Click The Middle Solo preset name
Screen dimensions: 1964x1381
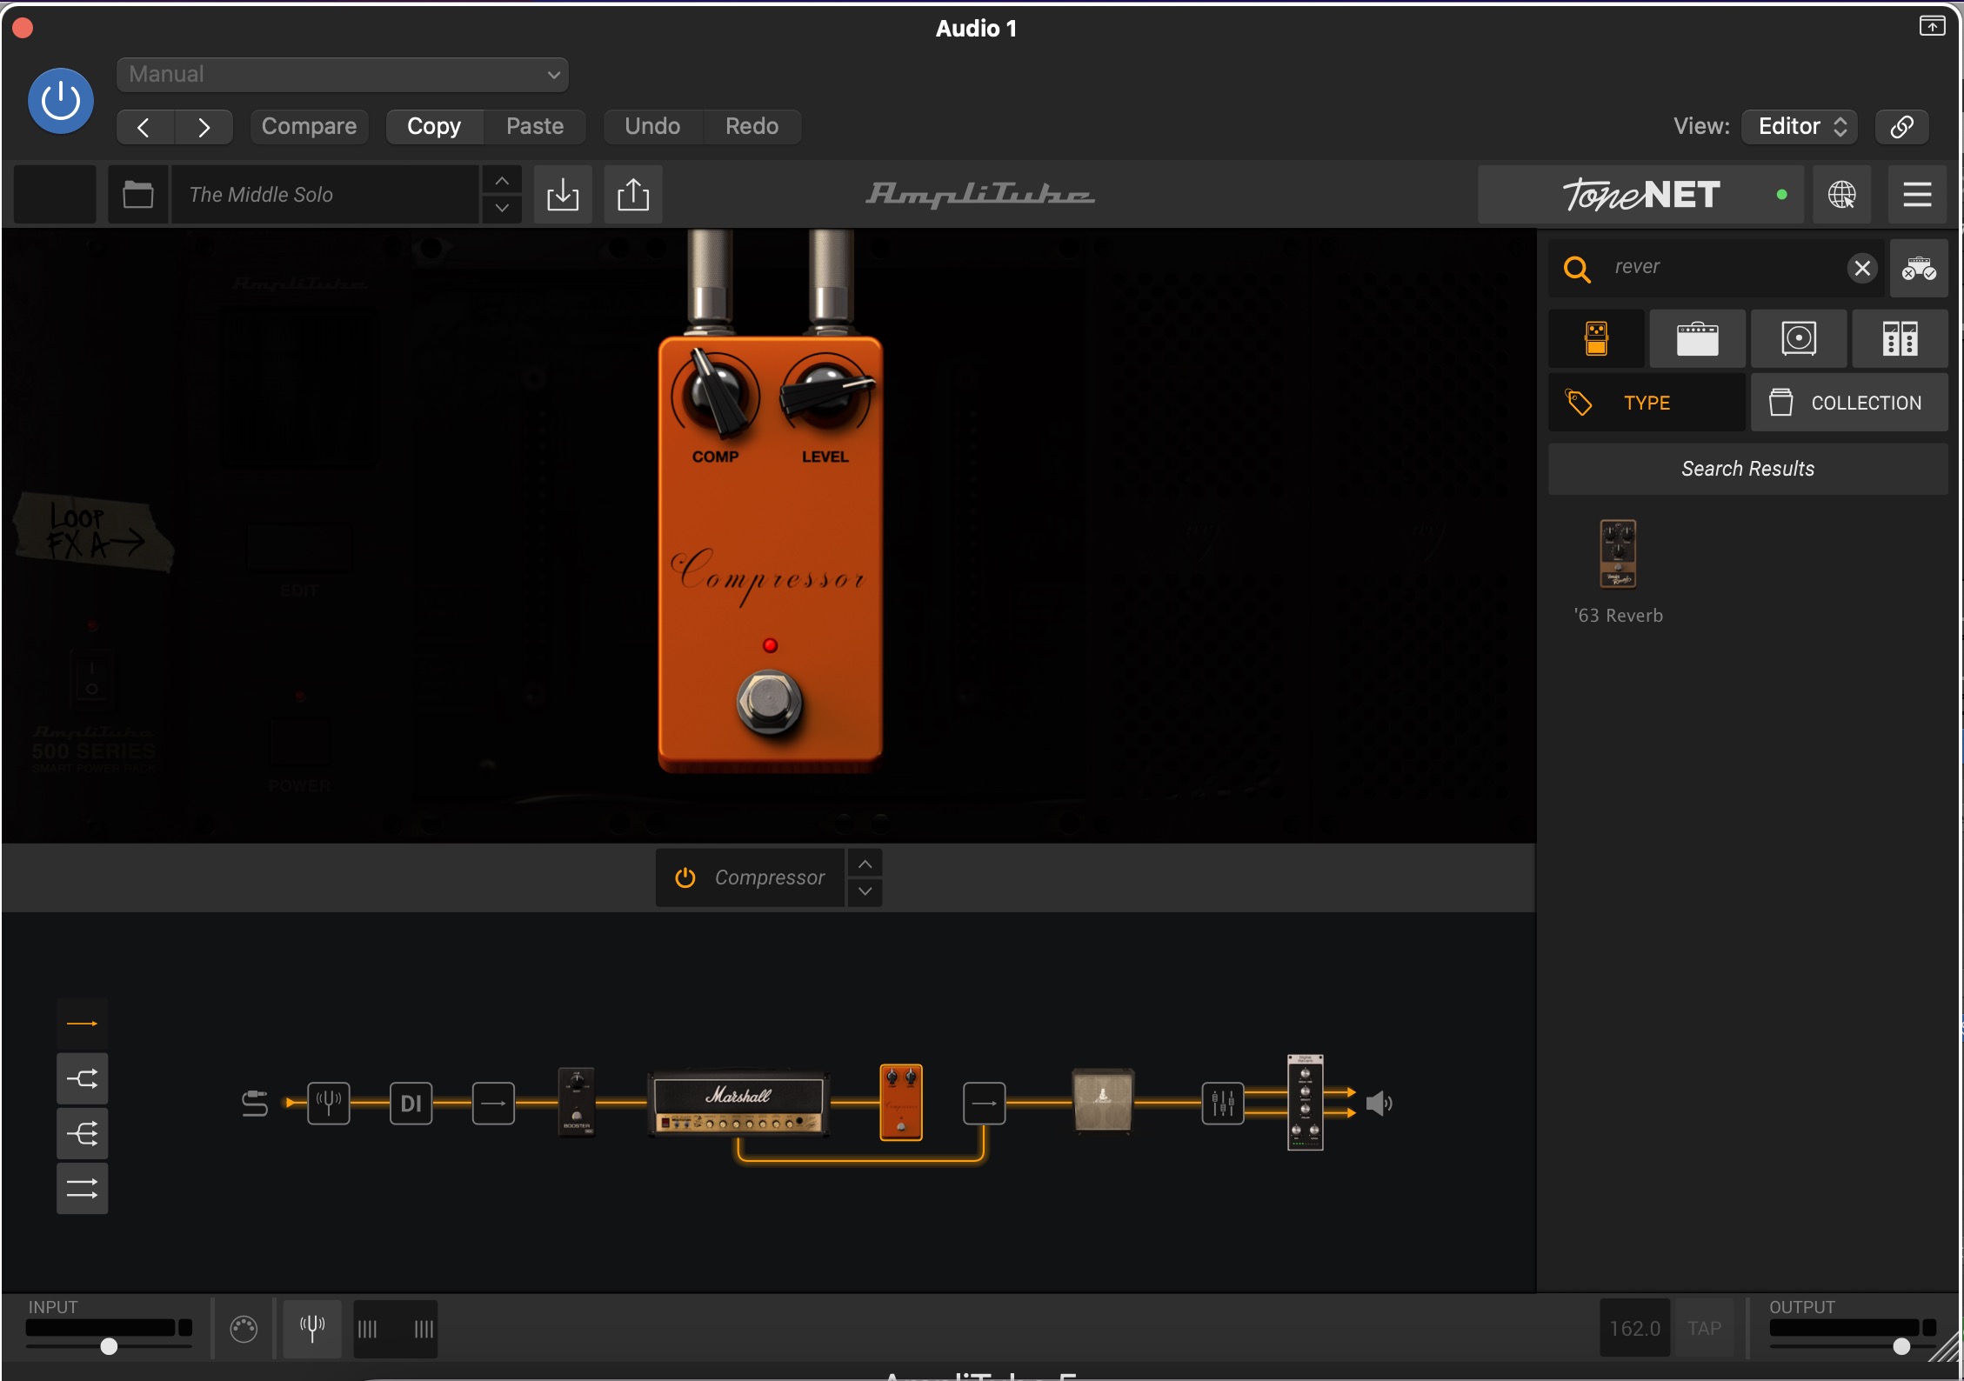pos(325,195)
